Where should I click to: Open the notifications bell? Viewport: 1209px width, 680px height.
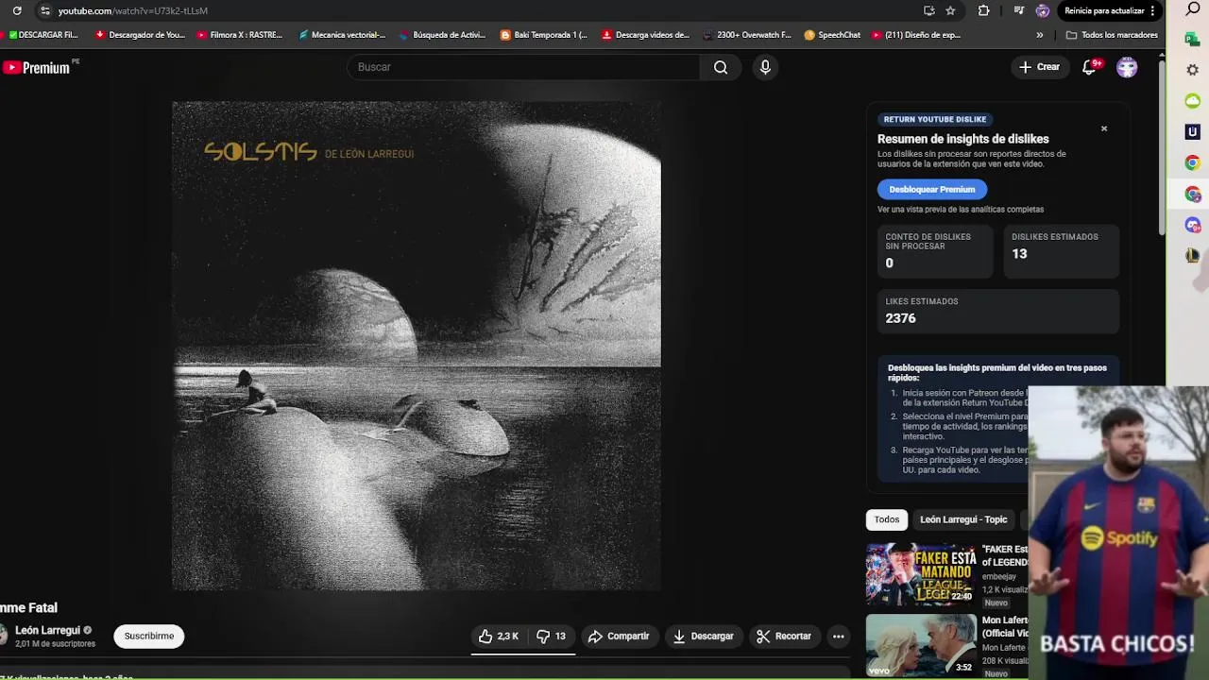point(1089,67)
